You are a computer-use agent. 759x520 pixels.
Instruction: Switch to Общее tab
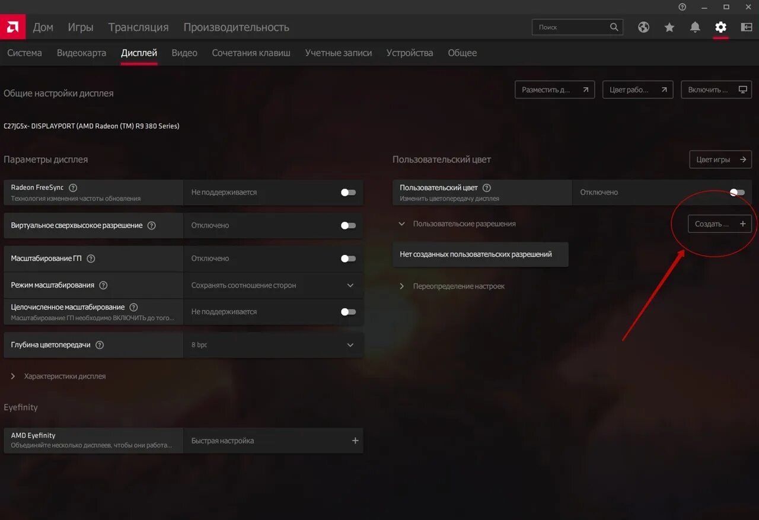[462, 53]
